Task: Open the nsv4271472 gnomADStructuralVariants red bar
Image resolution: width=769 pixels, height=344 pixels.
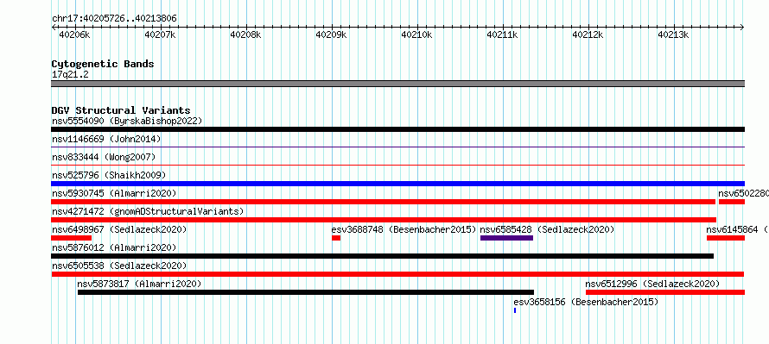Action: coord(384,220)
